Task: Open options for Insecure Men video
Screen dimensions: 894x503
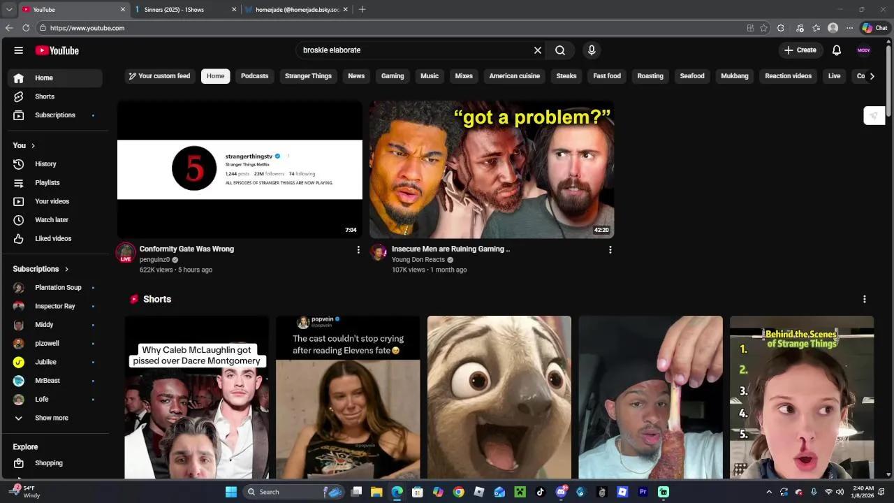Action: [610, 250]
